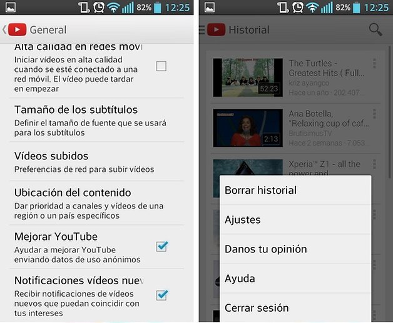Open overflow menu for The Turtles video

pyautogui.click(x=374, y=64)
